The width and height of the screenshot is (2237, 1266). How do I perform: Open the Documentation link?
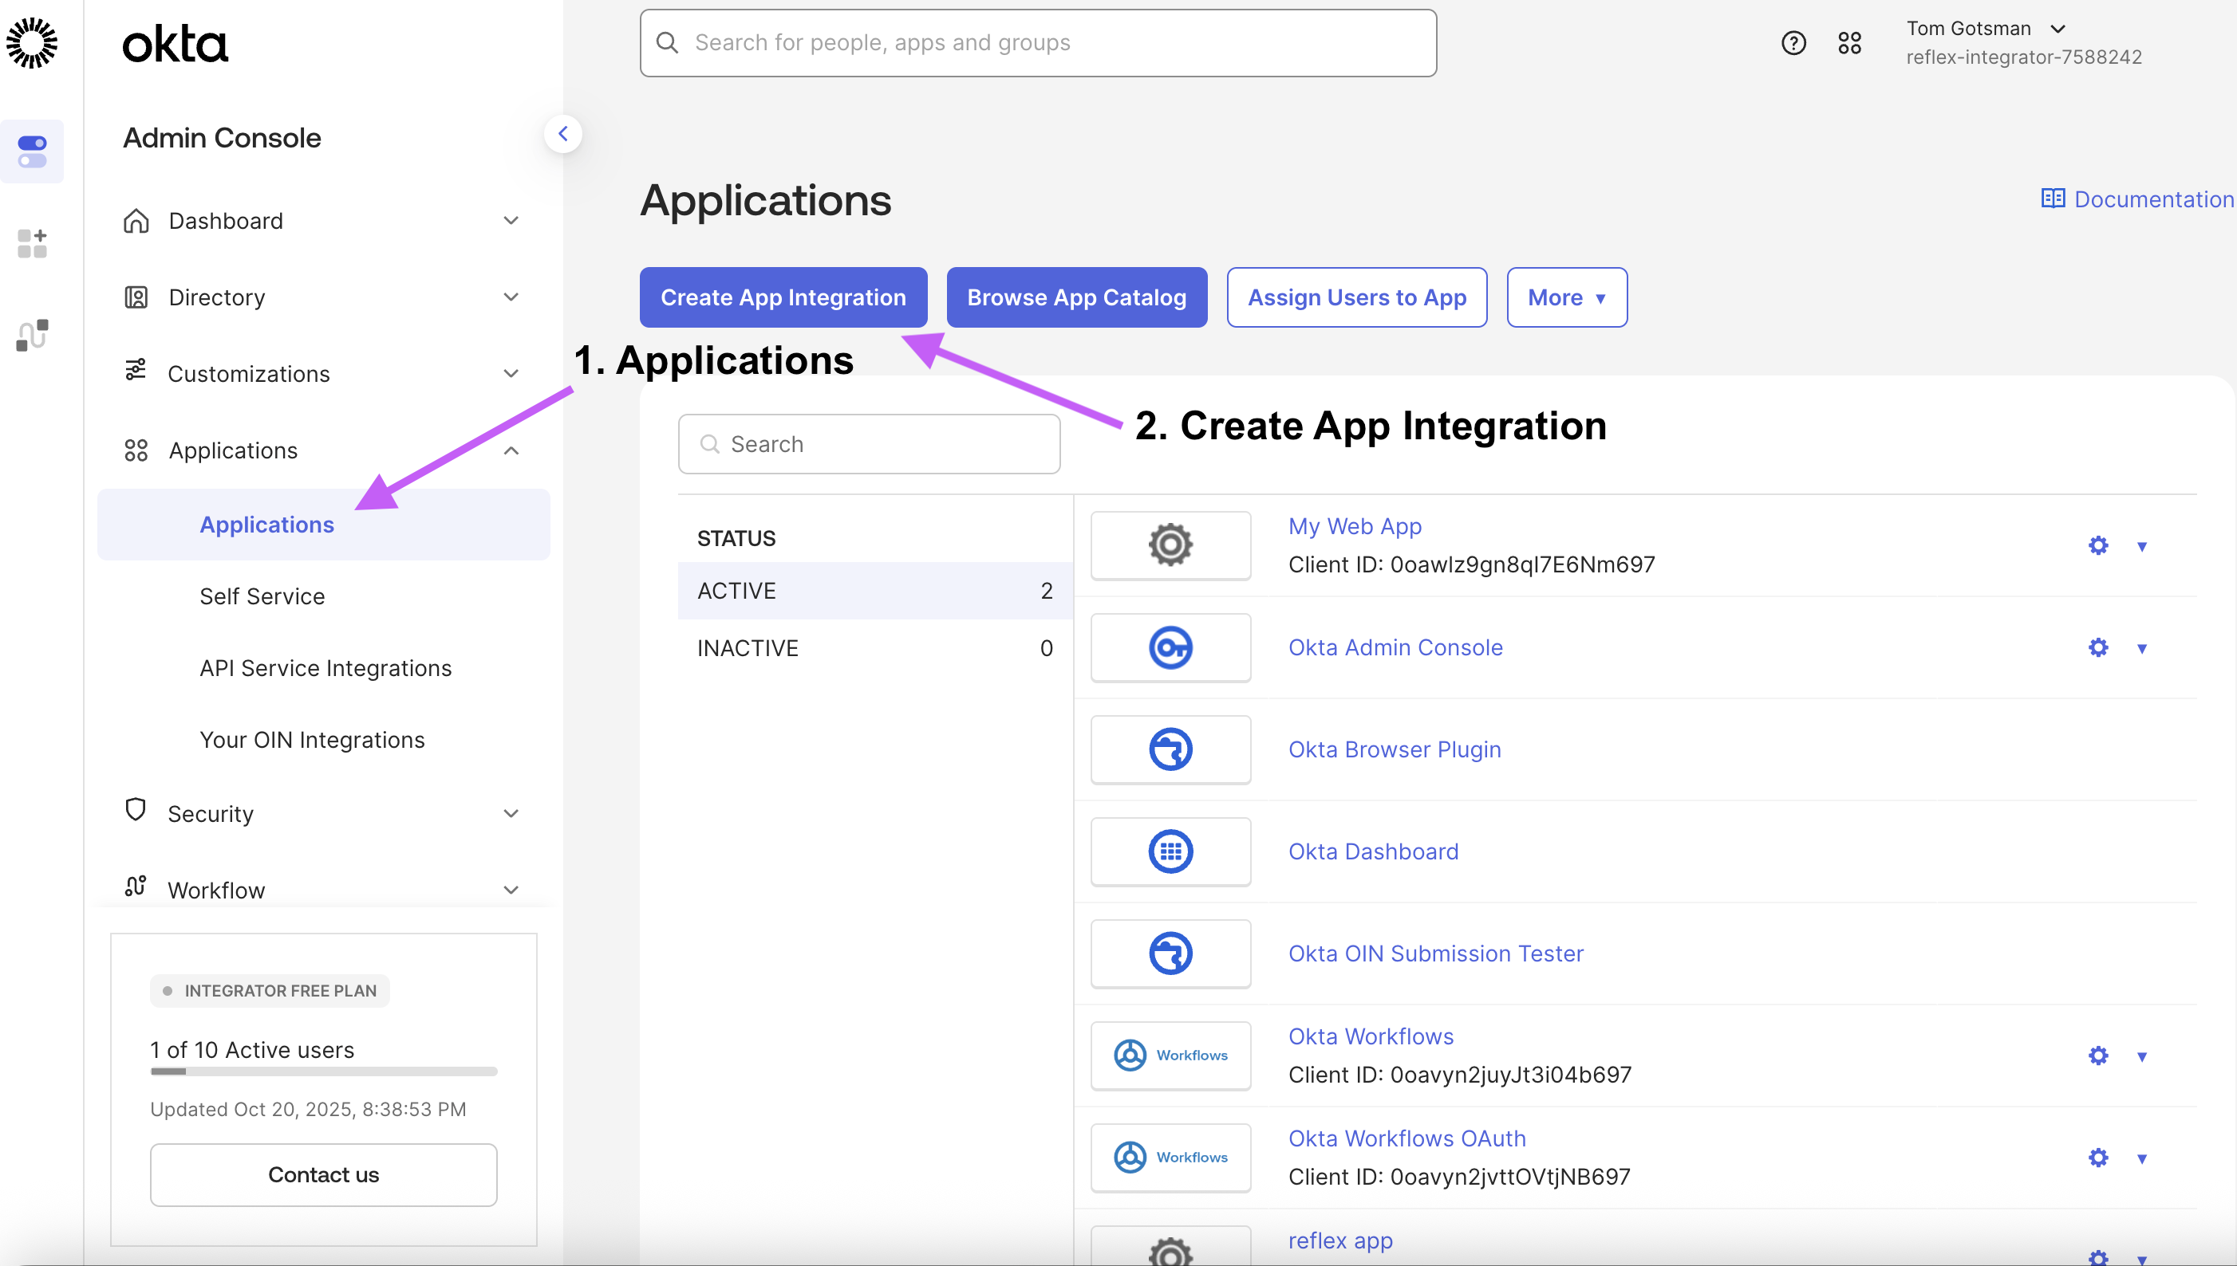click(2137, 199)
